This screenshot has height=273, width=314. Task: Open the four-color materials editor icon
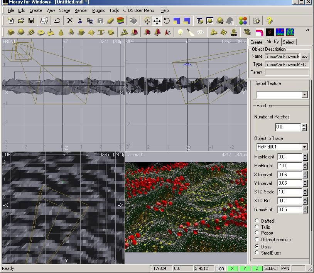243,20
